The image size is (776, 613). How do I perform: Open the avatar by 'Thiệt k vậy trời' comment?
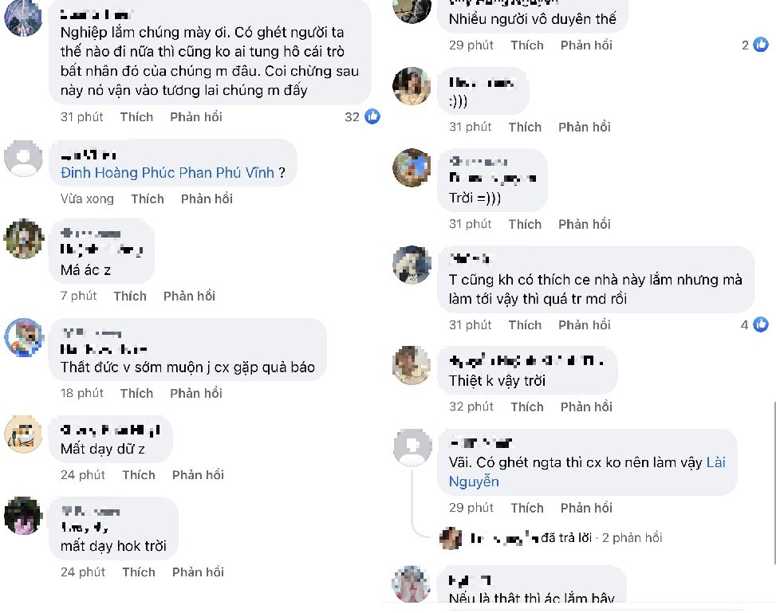coord(412,367)
